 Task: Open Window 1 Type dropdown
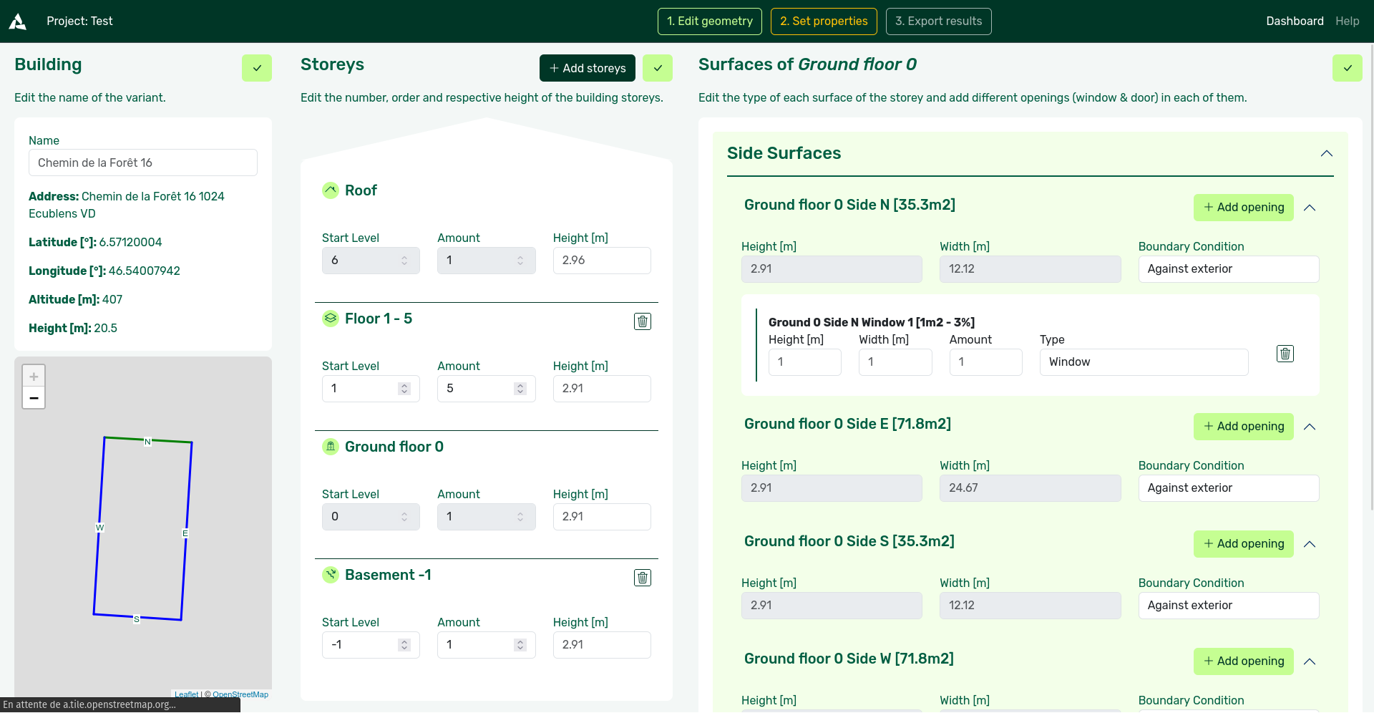point(1144,362)
